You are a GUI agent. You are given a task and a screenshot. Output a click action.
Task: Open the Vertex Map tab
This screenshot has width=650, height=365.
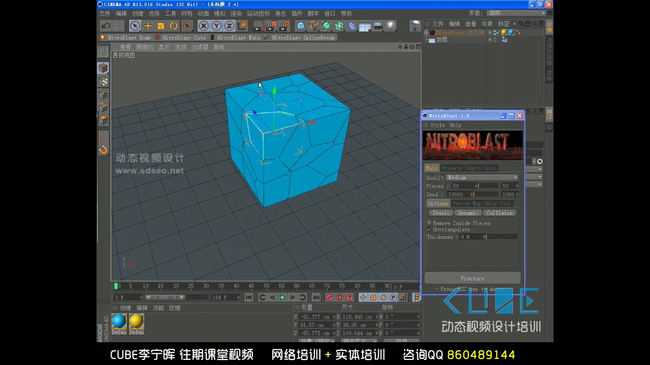coord(467,204)
